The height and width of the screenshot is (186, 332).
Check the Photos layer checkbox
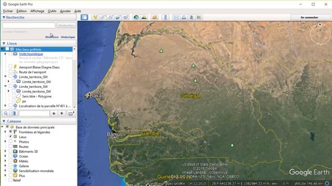(x=10, y=142)
